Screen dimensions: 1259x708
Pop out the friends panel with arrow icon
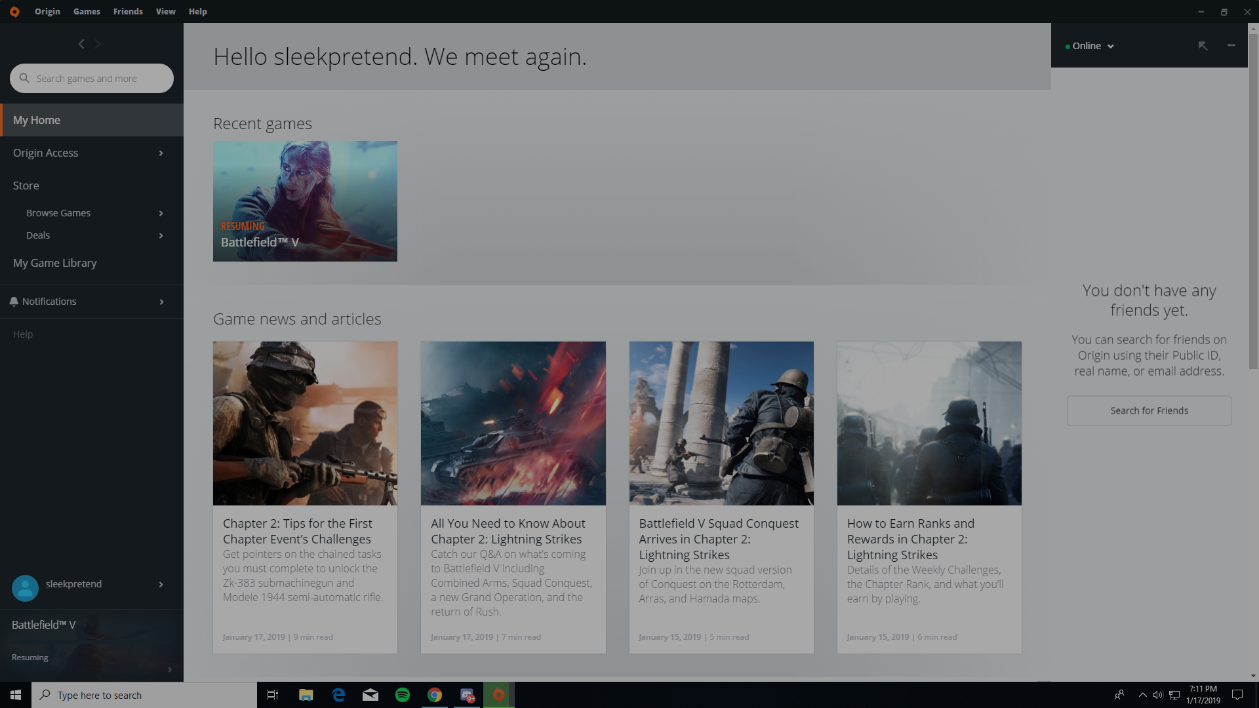click(1203, 46)
